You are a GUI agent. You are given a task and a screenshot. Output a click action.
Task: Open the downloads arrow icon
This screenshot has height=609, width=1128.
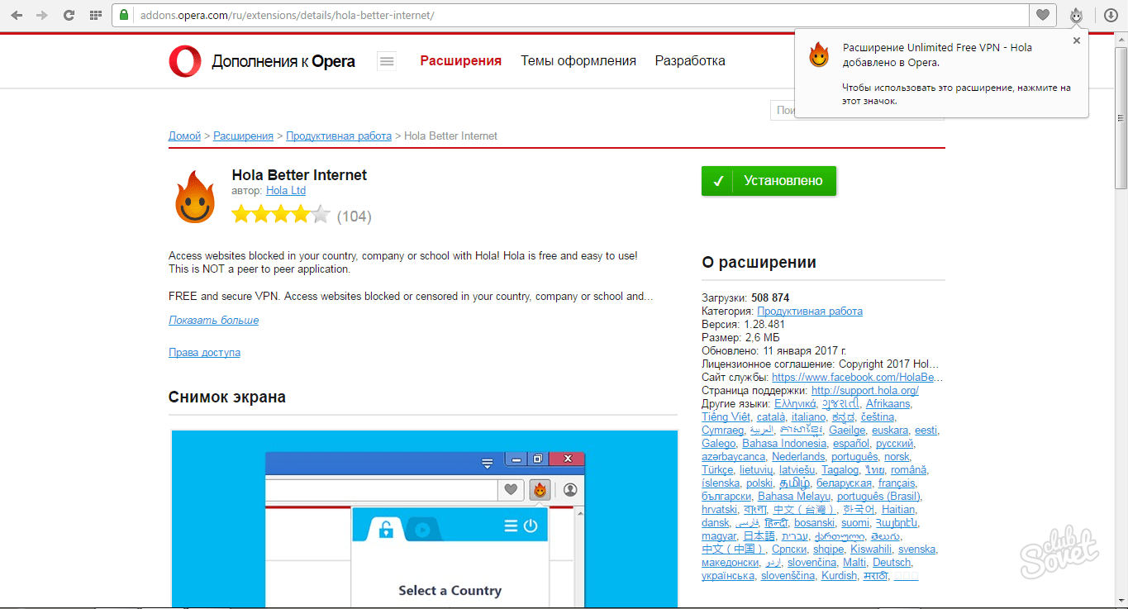point(1111,15)
